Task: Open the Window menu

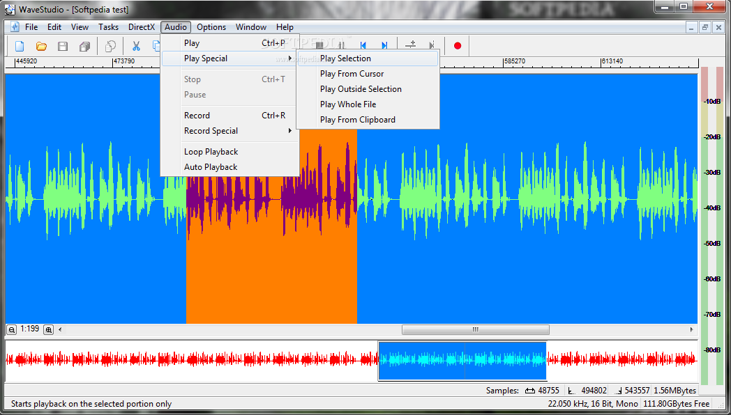Action: tap(251, 27)
